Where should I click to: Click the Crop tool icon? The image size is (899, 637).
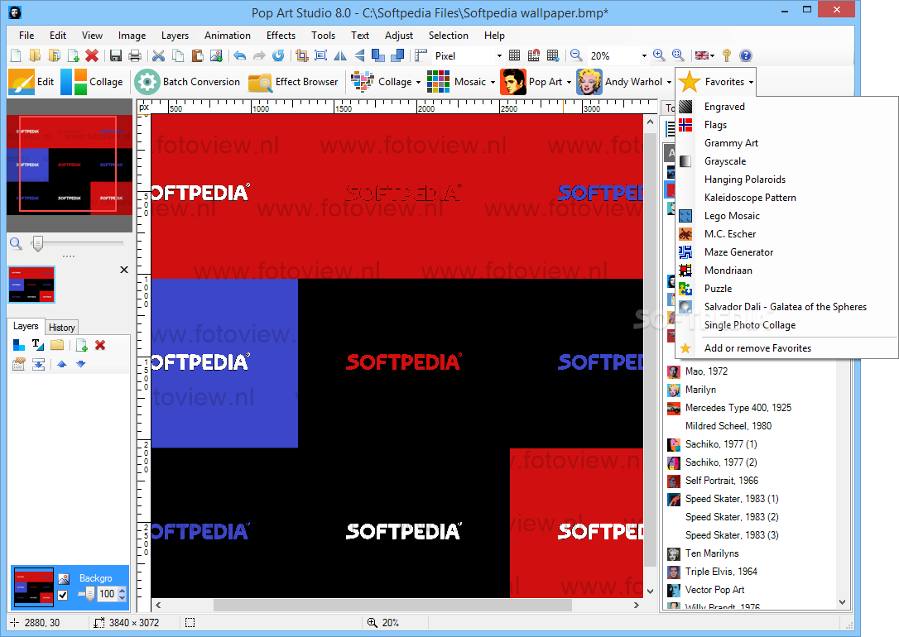[x=302, y=55]
